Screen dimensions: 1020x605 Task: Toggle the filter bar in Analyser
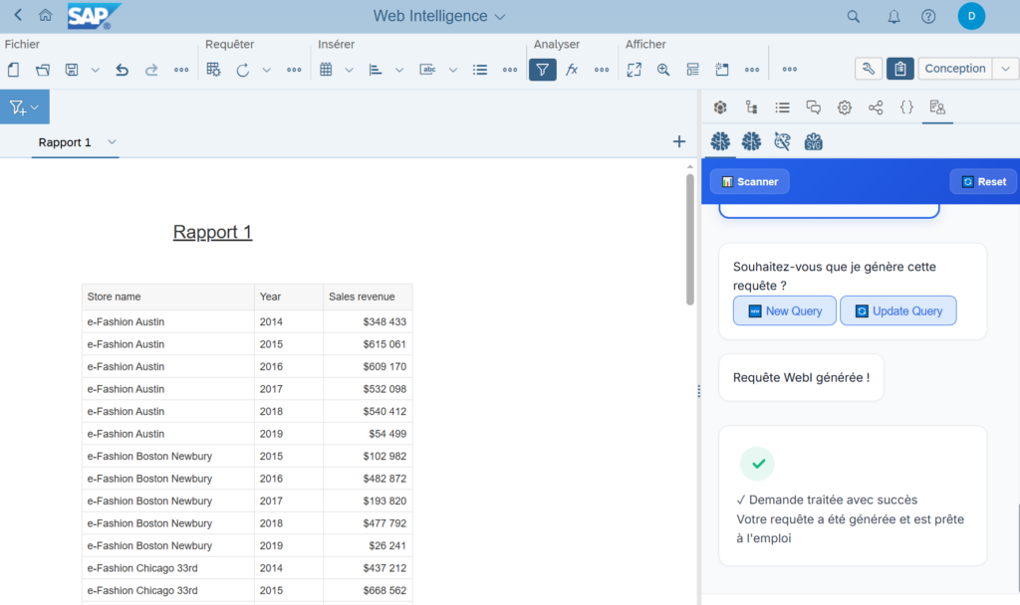click(542, 70)
